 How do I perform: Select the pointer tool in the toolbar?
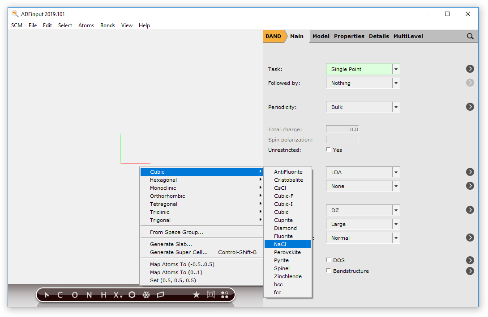coord(47,295)
